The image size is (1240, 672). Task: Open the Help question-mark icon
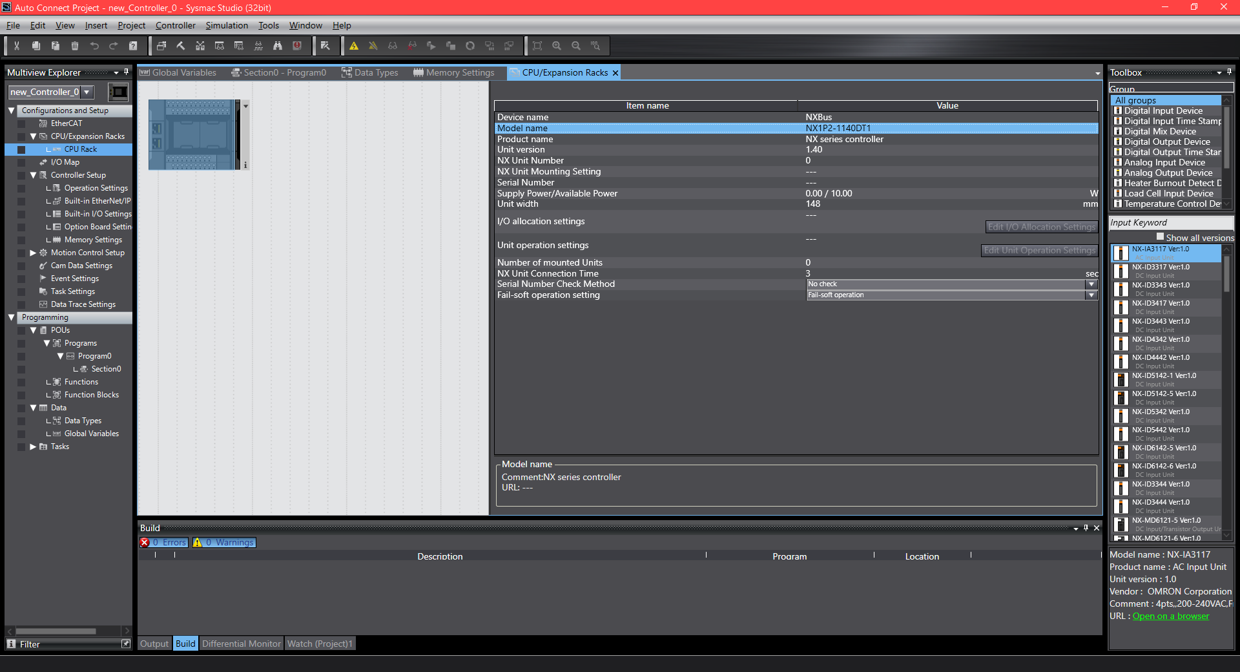(x=133, y=46)
